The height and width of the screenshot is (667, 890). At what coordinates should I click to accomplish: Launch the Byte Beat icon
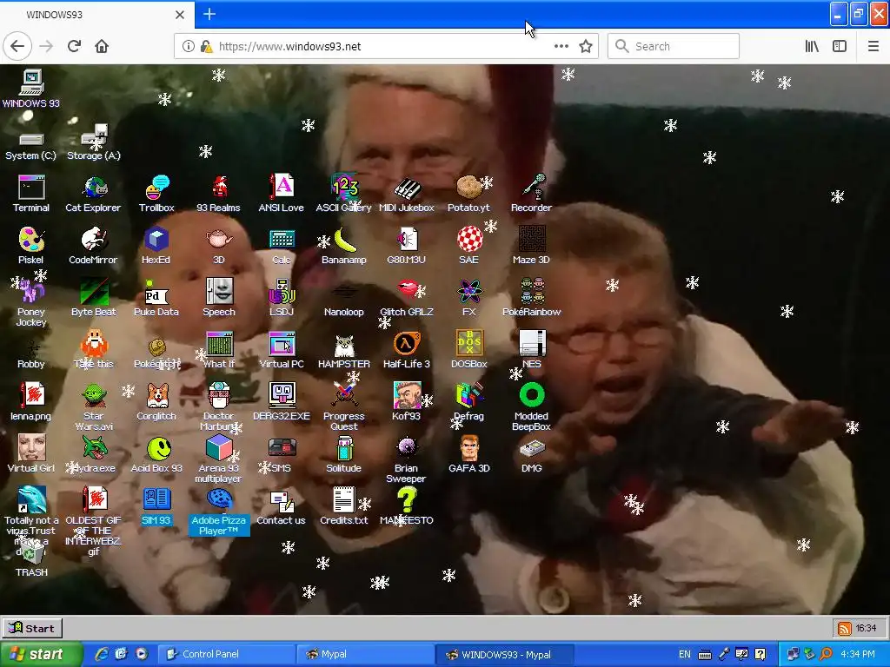(94, 299)
